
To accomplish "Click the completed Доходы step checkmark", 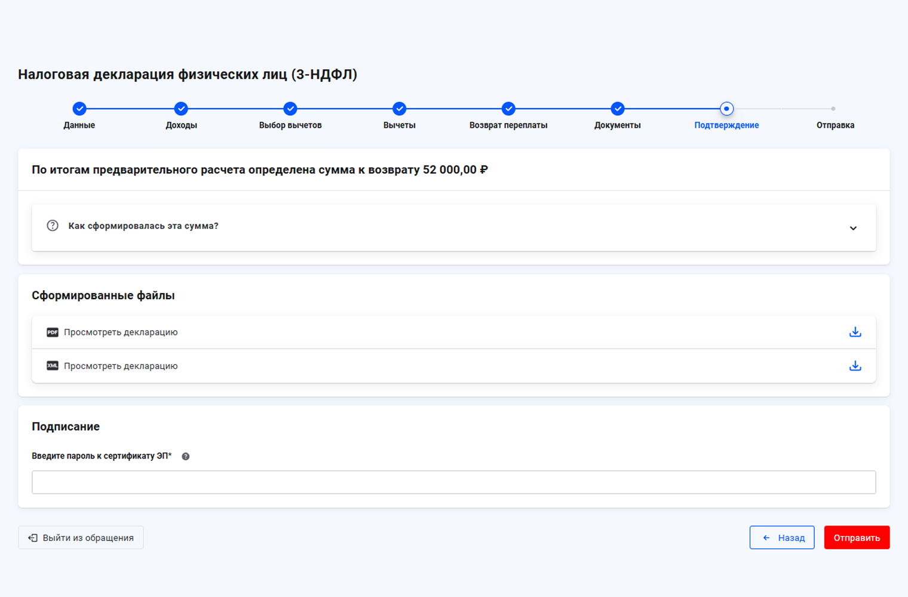I will click(181, 109).
